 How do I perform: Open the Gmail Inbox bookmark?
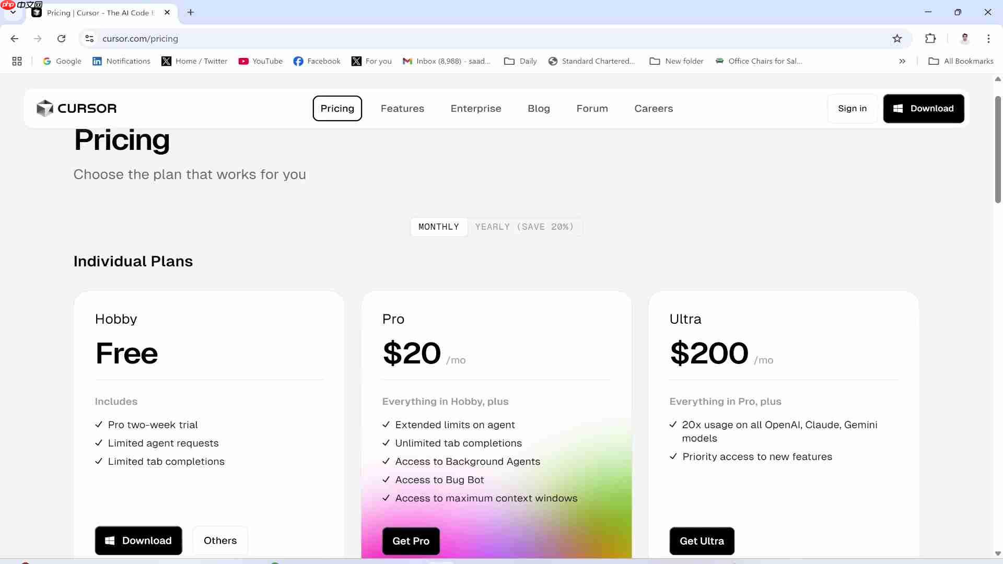(447, 61)
